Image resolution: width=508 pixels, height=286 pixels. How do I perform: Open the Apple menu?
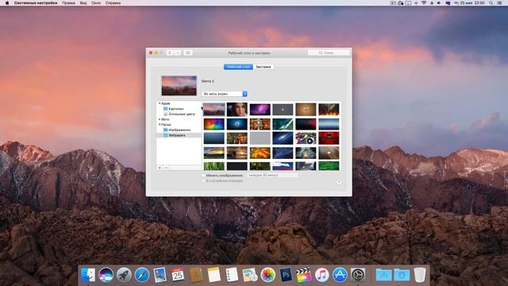pyautogui.click(x=7, y=3)
